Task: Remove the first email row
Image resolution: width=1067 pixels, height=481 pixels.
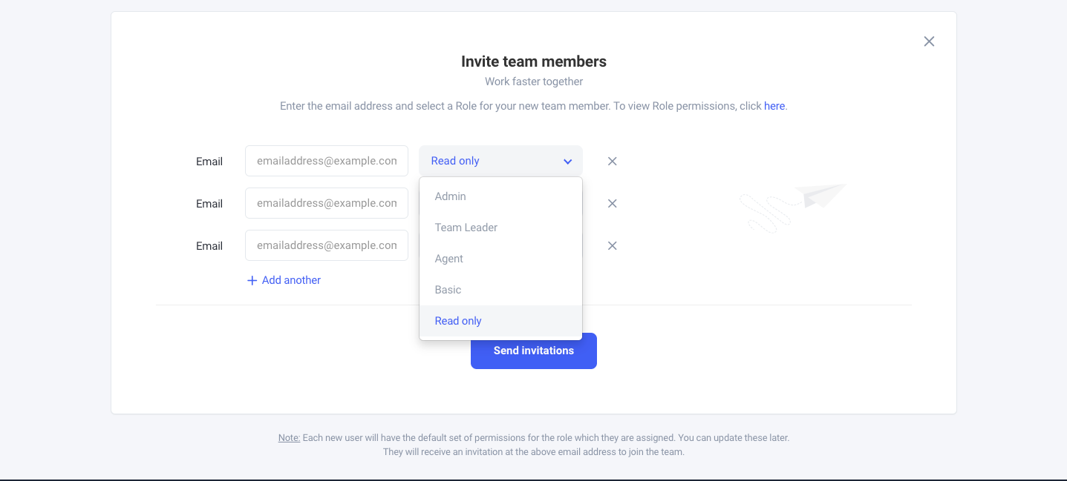Action: tap(613, 161)
